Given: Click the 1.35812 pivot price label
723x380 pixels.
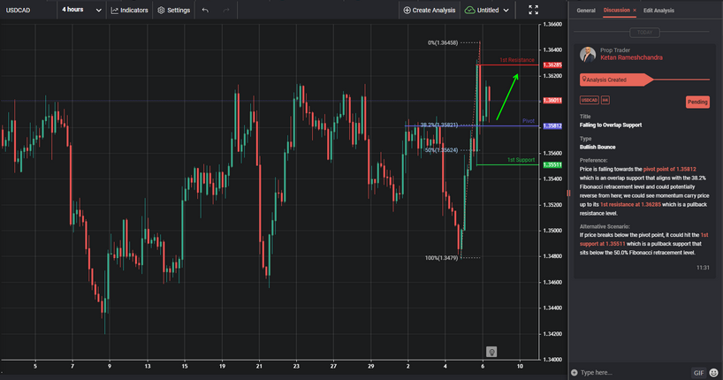Looking at the screenshot, I should point(552,125).
